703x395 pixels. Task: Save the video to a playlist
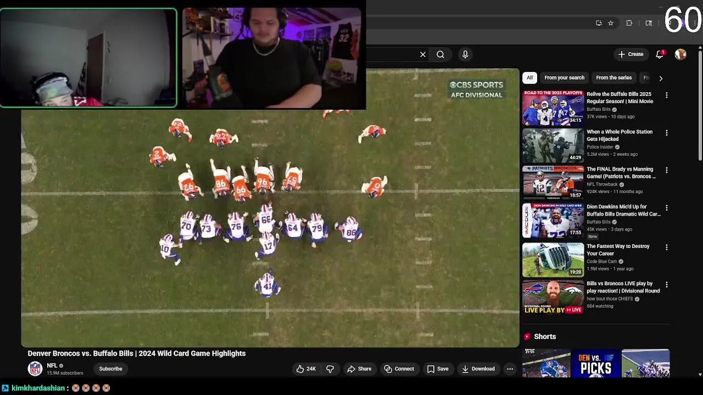click(438, 369)
